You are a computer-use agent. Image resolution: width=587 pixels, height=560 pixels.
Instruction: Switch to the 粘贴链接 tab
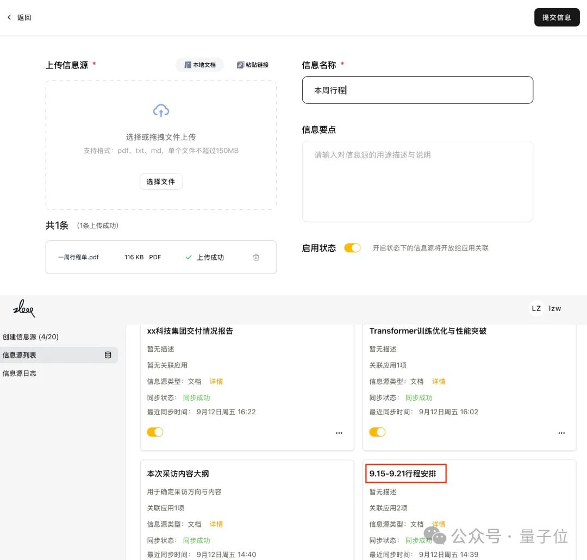(252, 65)
